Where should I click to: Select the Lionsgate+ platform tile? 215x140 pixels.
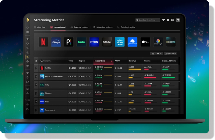171,42
